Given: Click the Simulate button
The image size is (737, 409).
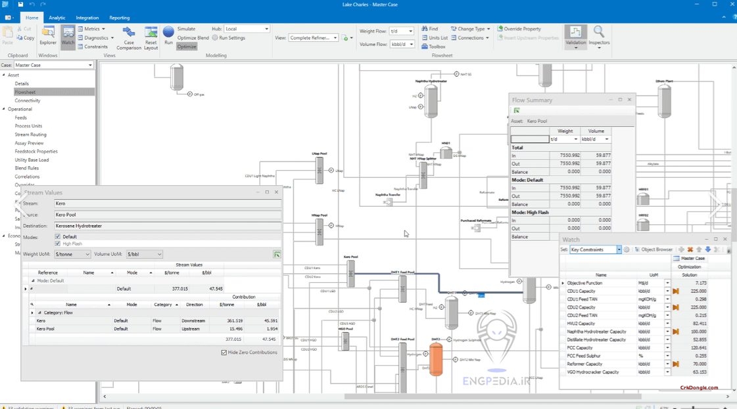Looking at the screenshot, I should click(186, 29).
